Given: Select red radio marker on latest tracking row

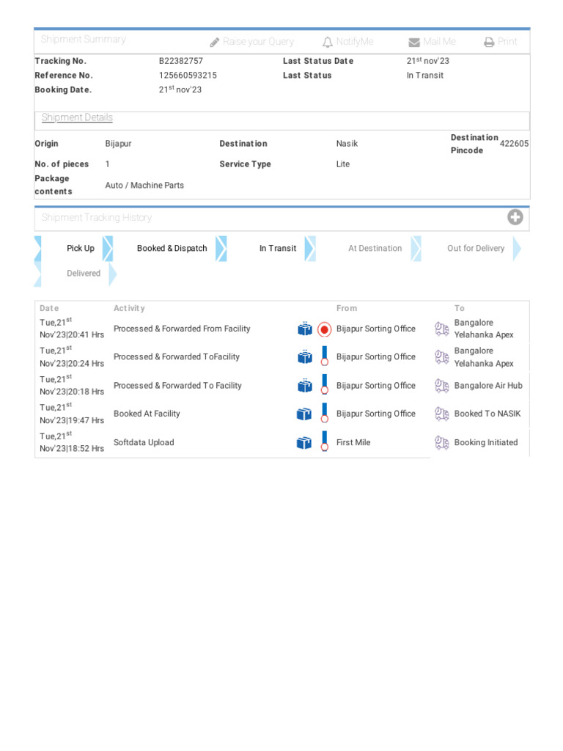Looking at the screenshot, I should (x=324, y=330).
